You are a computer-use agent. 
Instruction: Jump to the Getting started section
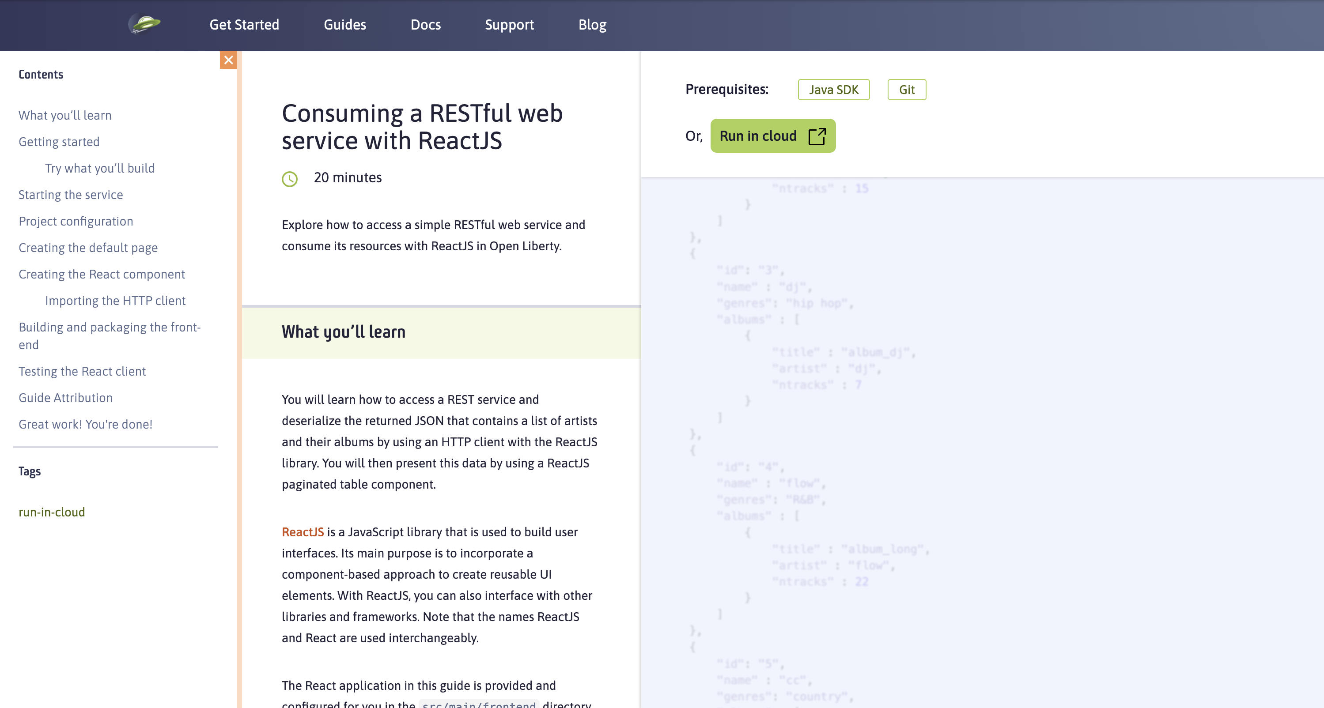pos(59,141)
